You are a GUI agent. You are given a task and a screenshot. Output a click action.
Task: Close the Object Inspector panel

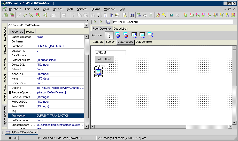coord(87,21)
